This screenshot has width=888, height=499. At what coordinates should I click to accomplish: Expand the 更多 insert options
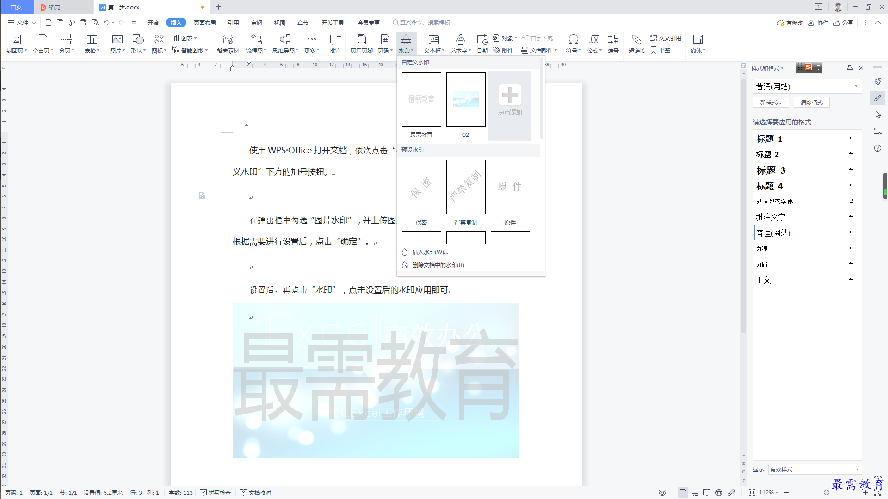(x=312, y=44)
